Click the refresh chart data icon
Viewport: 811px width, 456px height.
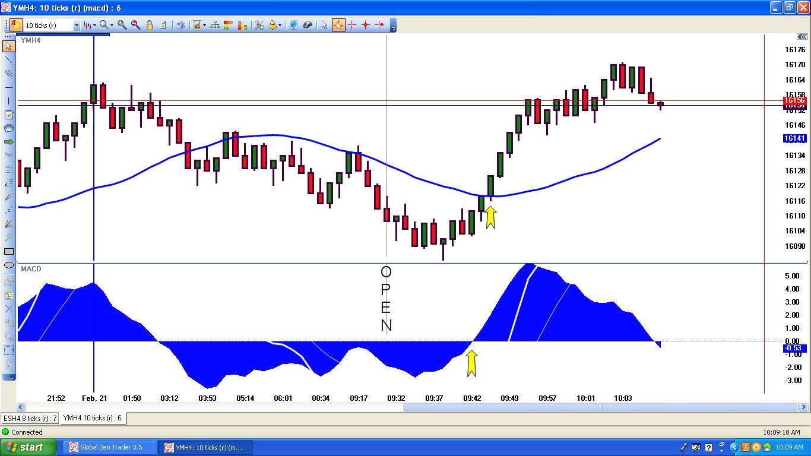[163, 25]
